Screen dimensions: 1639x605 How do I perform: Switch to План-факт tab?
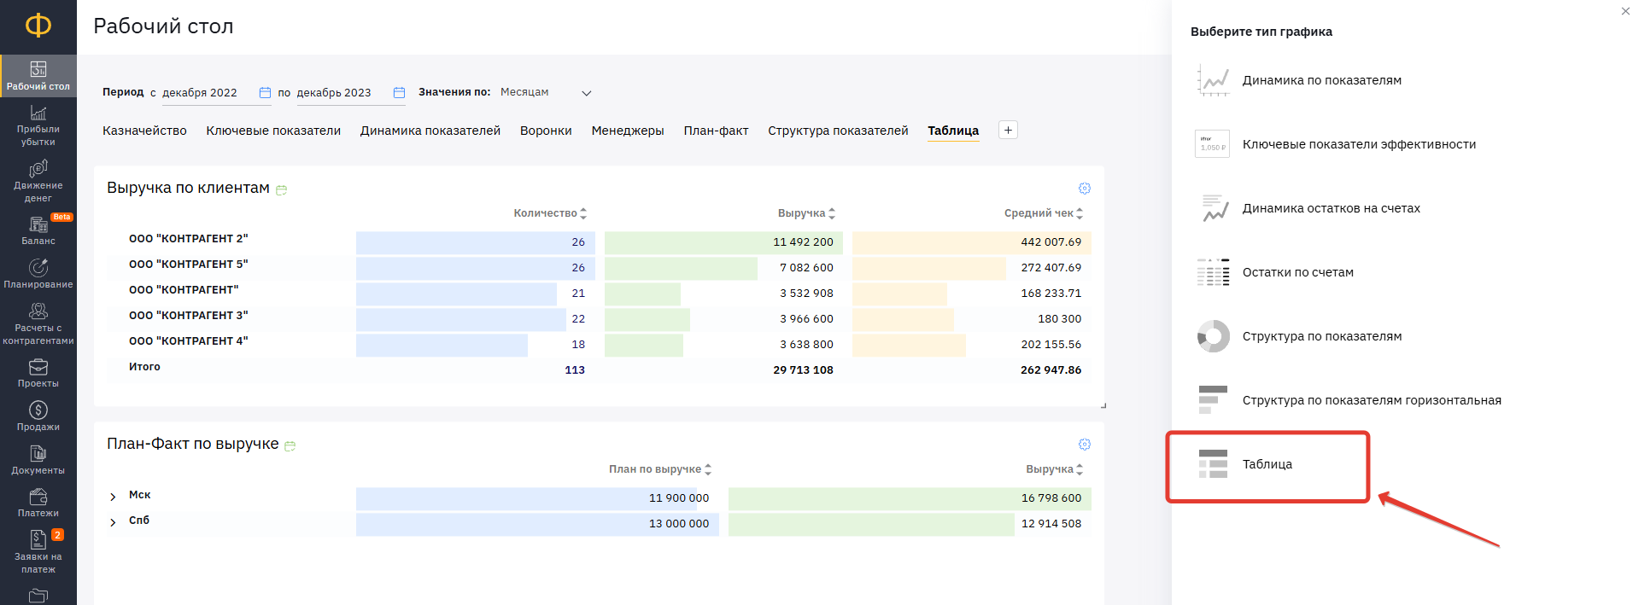716,131
